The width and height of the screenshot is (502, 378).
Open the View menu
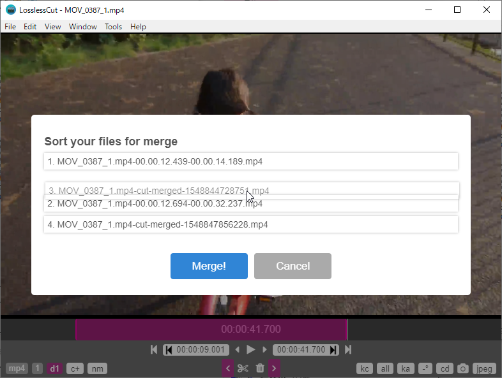click(52, 27)
